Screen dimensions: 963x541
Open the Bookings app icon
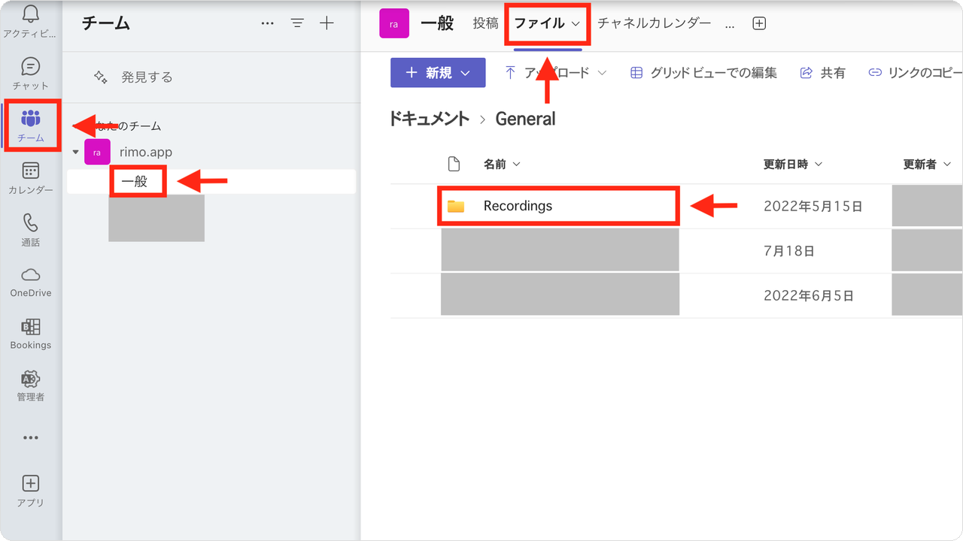31,327
